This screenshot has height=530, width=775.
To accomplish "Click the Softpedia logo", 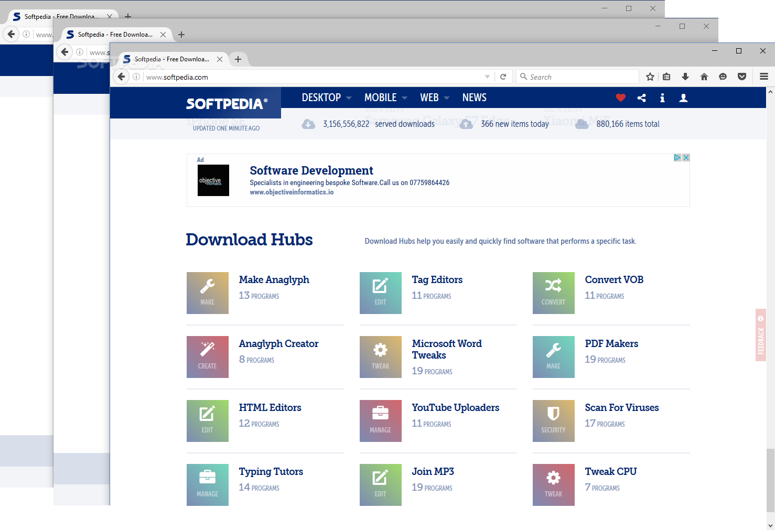I will point(227,104).
